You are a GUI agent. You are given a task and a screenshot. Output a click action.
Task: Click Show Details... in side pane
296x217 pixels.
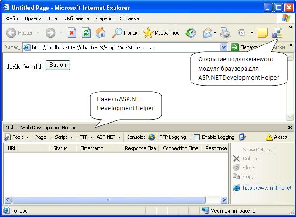tap(259, 150)
